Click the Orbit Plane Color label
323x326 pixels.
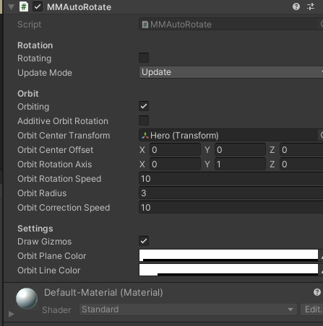(52, 256)
